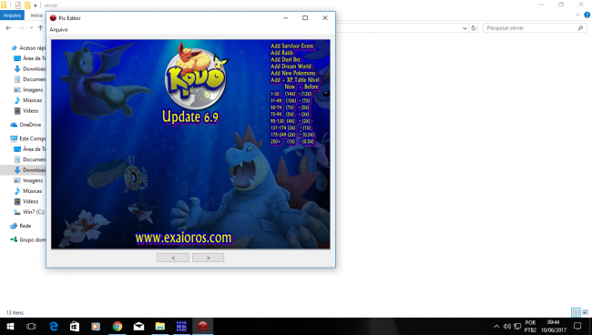
Task: Open Rede in navigation pane
Action: pos(21,226)
